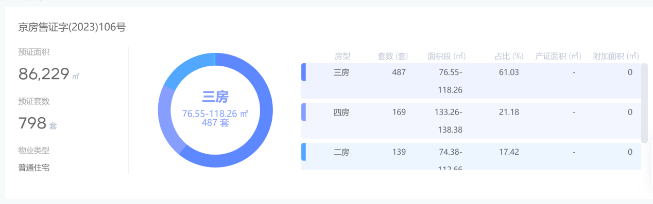653x204 pixels.
Task: Click the 86,229 ㎡ pre-sale area value
Action: [49, 74]
